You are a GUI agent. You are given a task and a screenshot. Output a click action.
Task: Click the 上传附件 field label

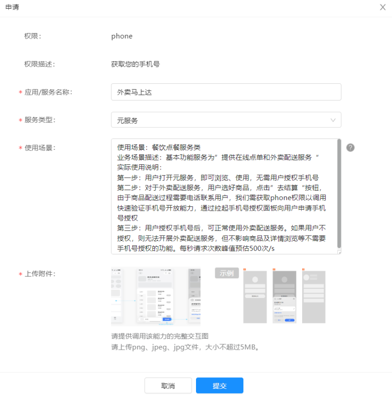pyautogui.click(x=40, y=274)
